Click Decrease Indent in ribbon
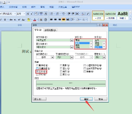 tap(69, 14)
